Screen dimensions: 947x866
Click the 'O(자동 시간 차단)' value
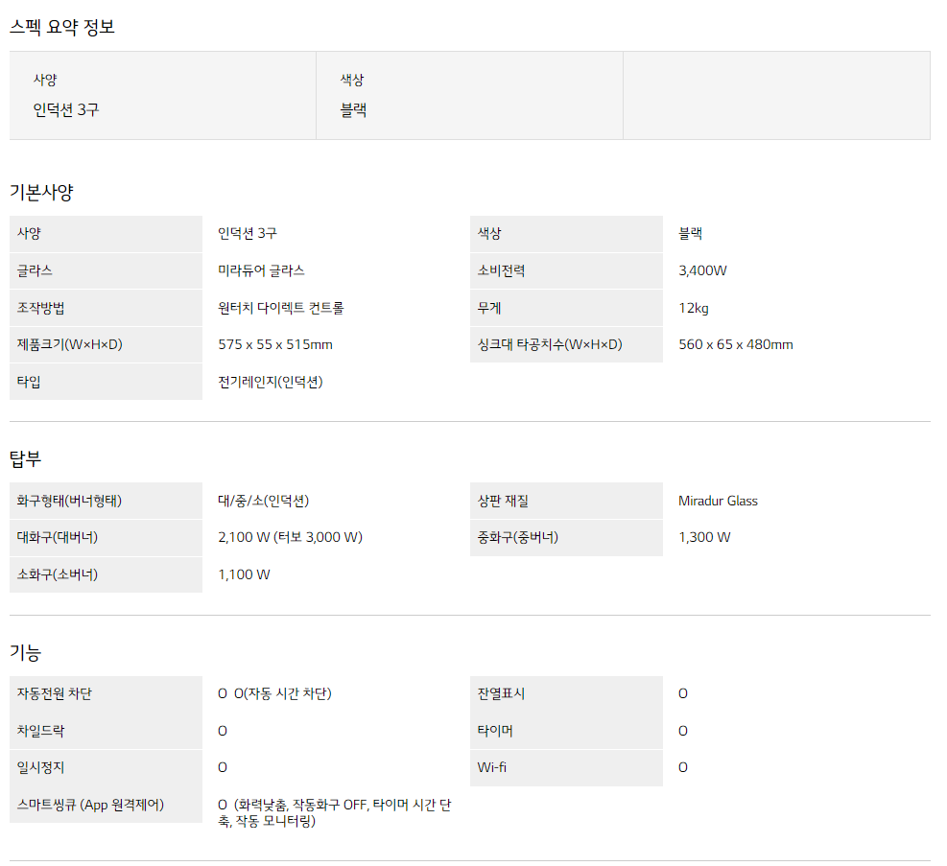[x=282, y=693]
